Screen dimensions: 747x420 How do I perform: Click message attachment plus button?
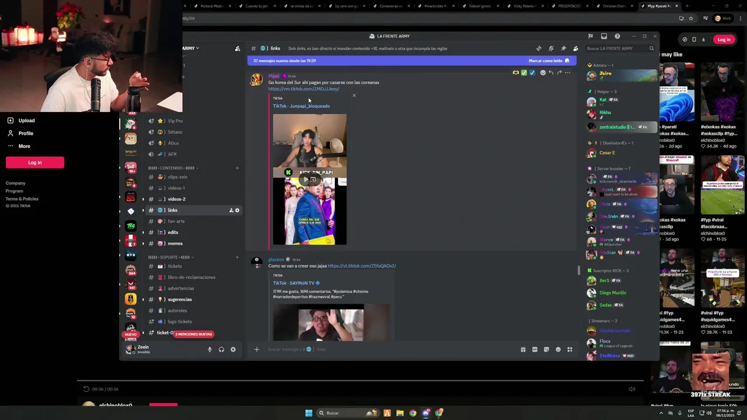tap(256, 349)
